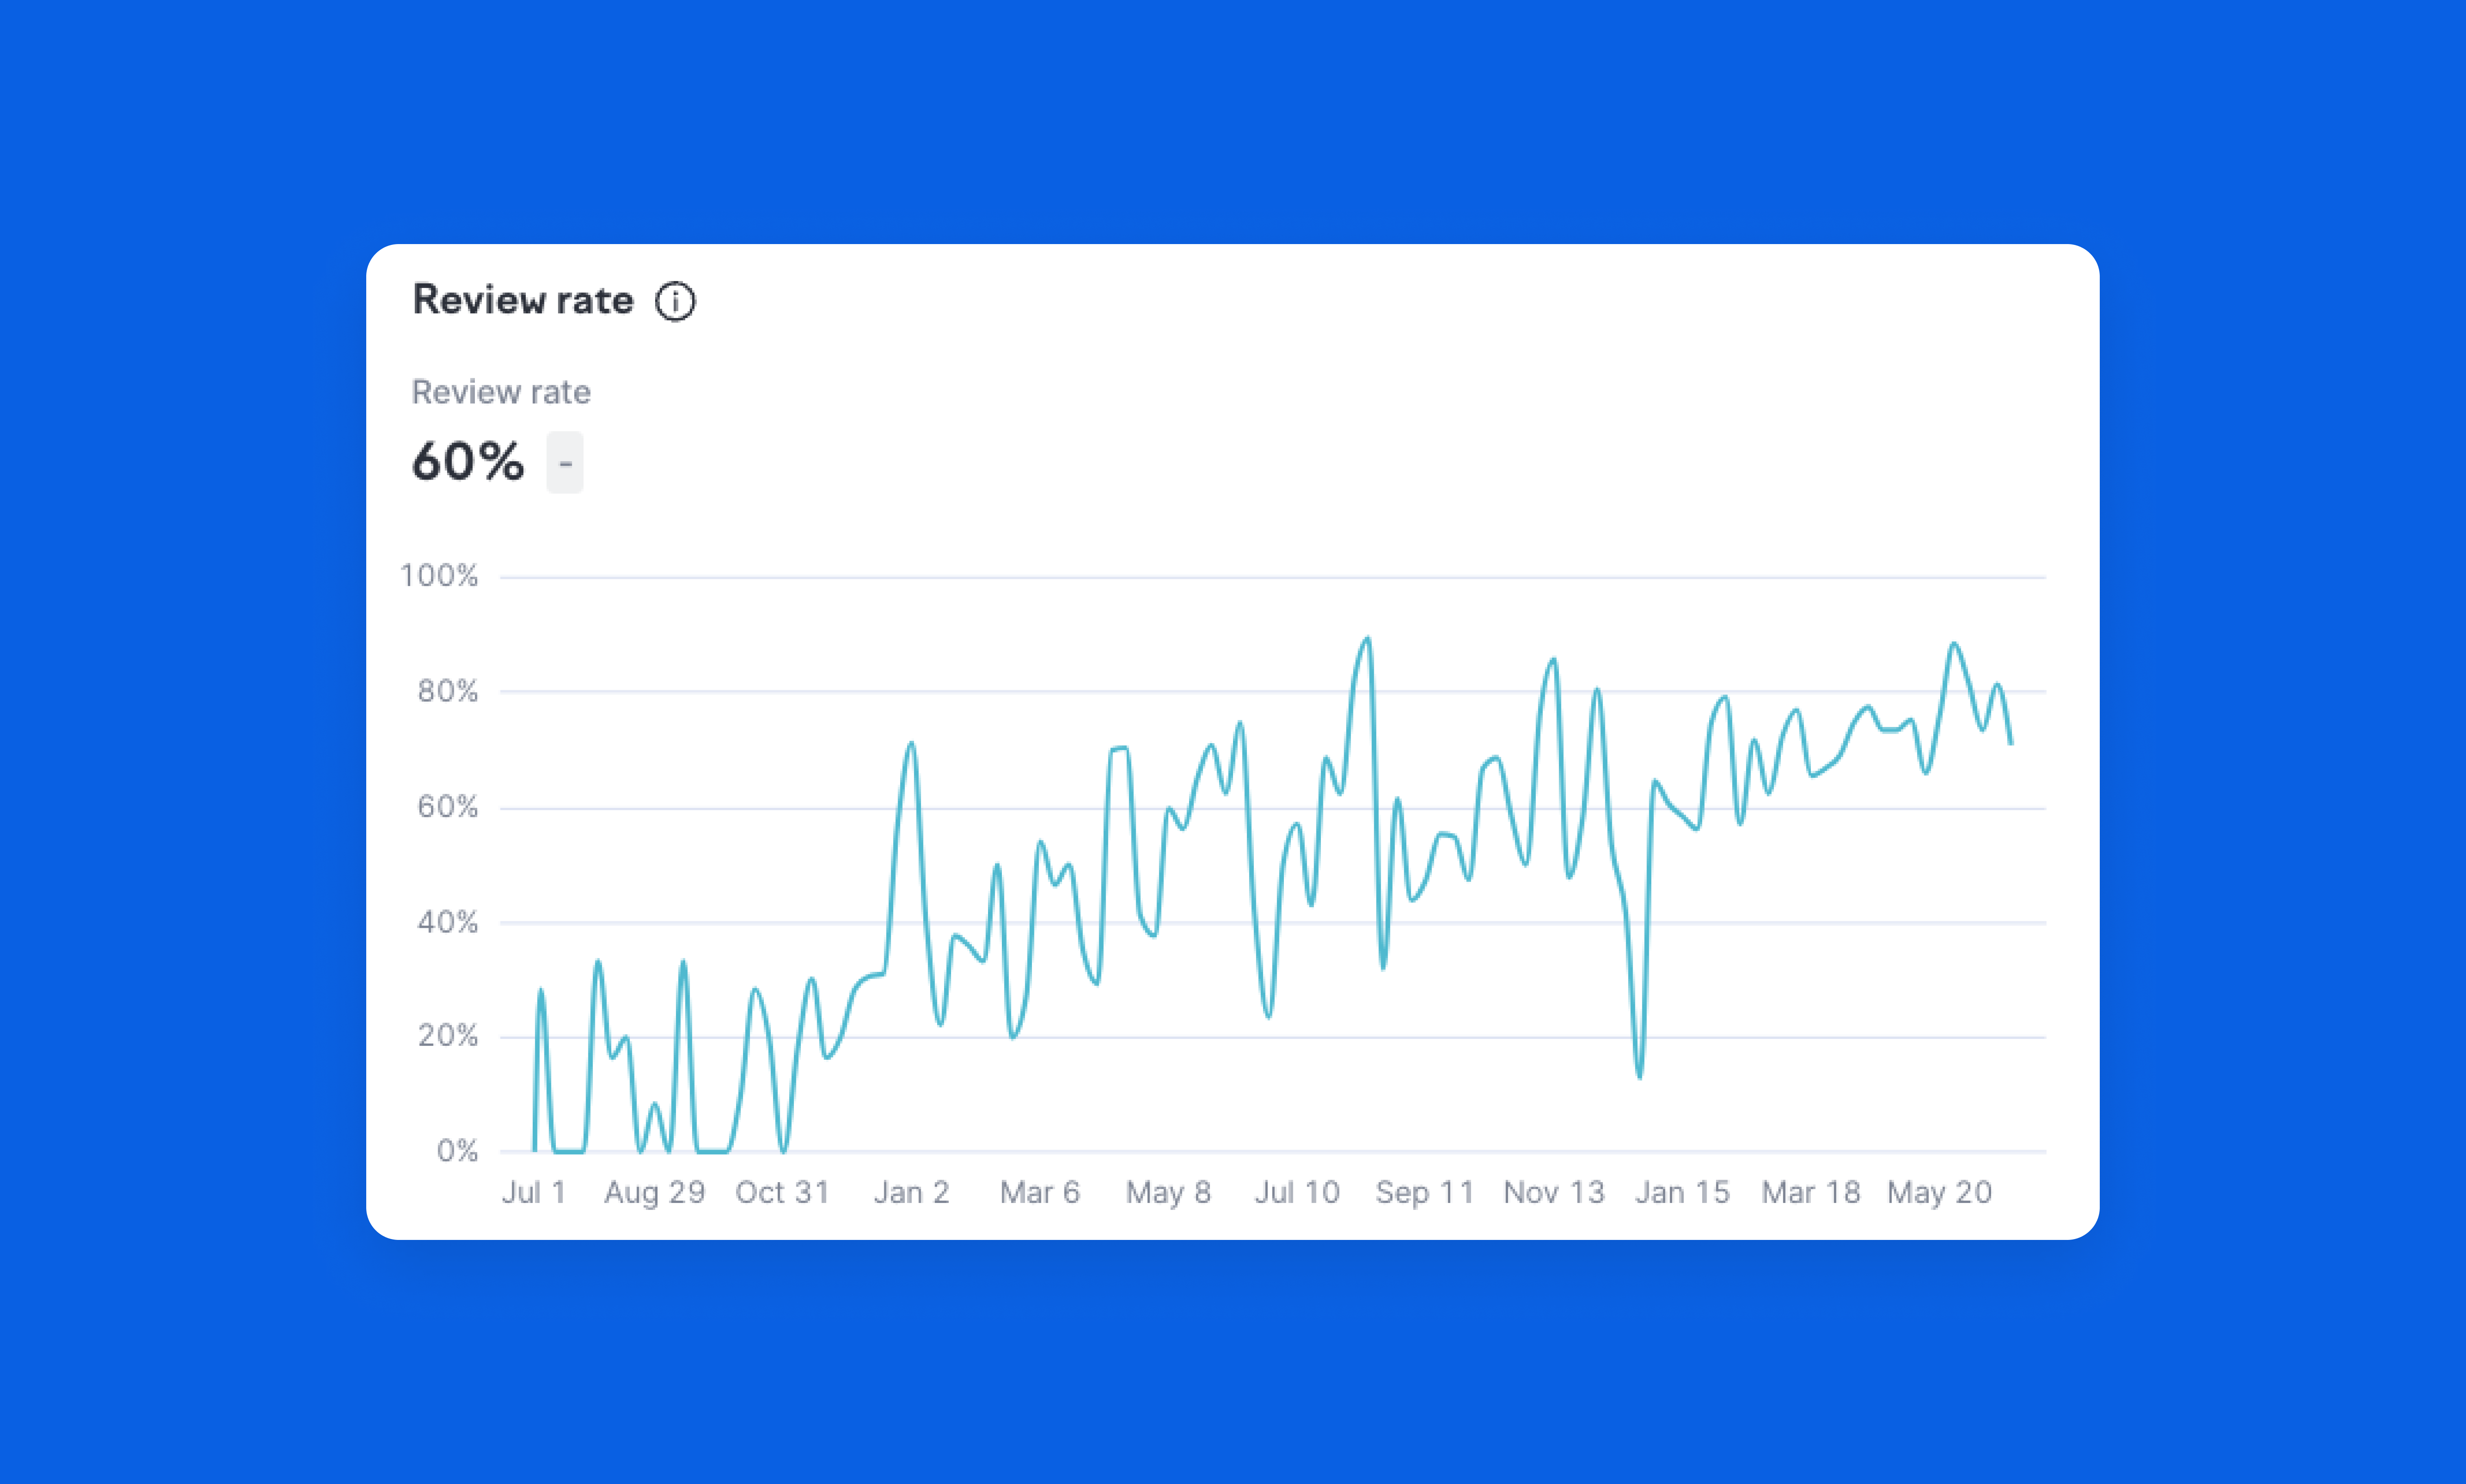Select the Mar 18 date label
This screenshot has height=1484, width=2466.
(x=1811, y=1192)
